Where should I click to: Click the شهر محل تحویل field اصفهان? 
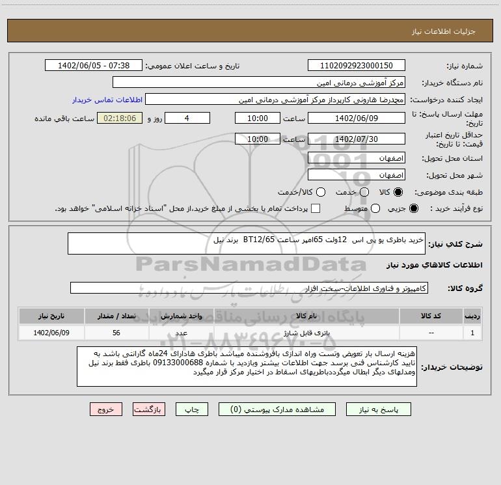coord(357,174)
